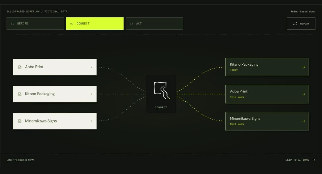Select the Minamikawa Signs source document card
322x174 pixels.
(55, 121)
